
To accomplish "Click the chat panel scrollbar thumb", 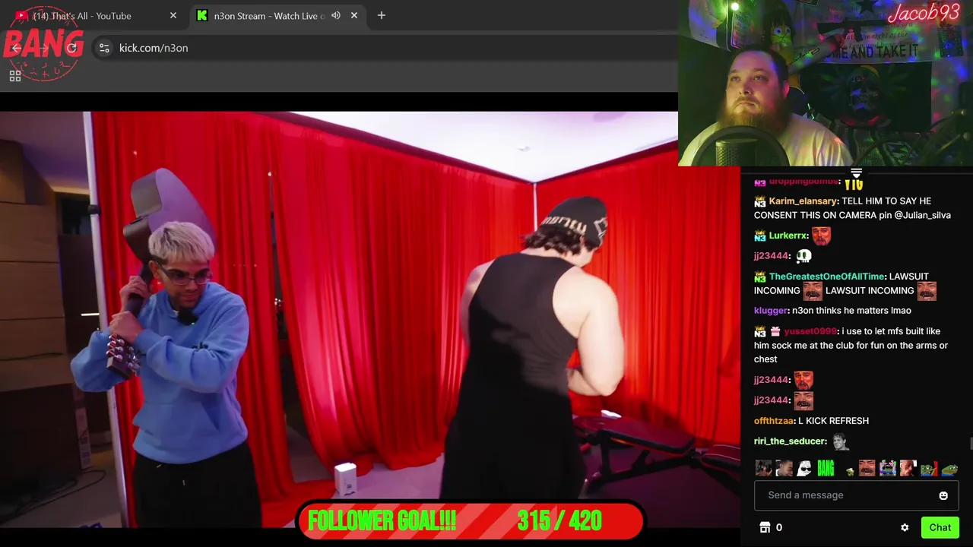I will 971,444.
